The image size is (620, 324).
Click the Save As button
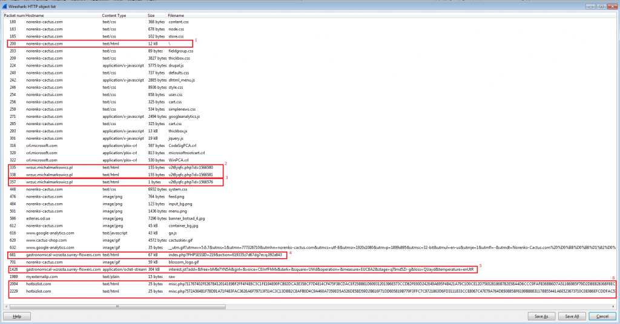541,316
